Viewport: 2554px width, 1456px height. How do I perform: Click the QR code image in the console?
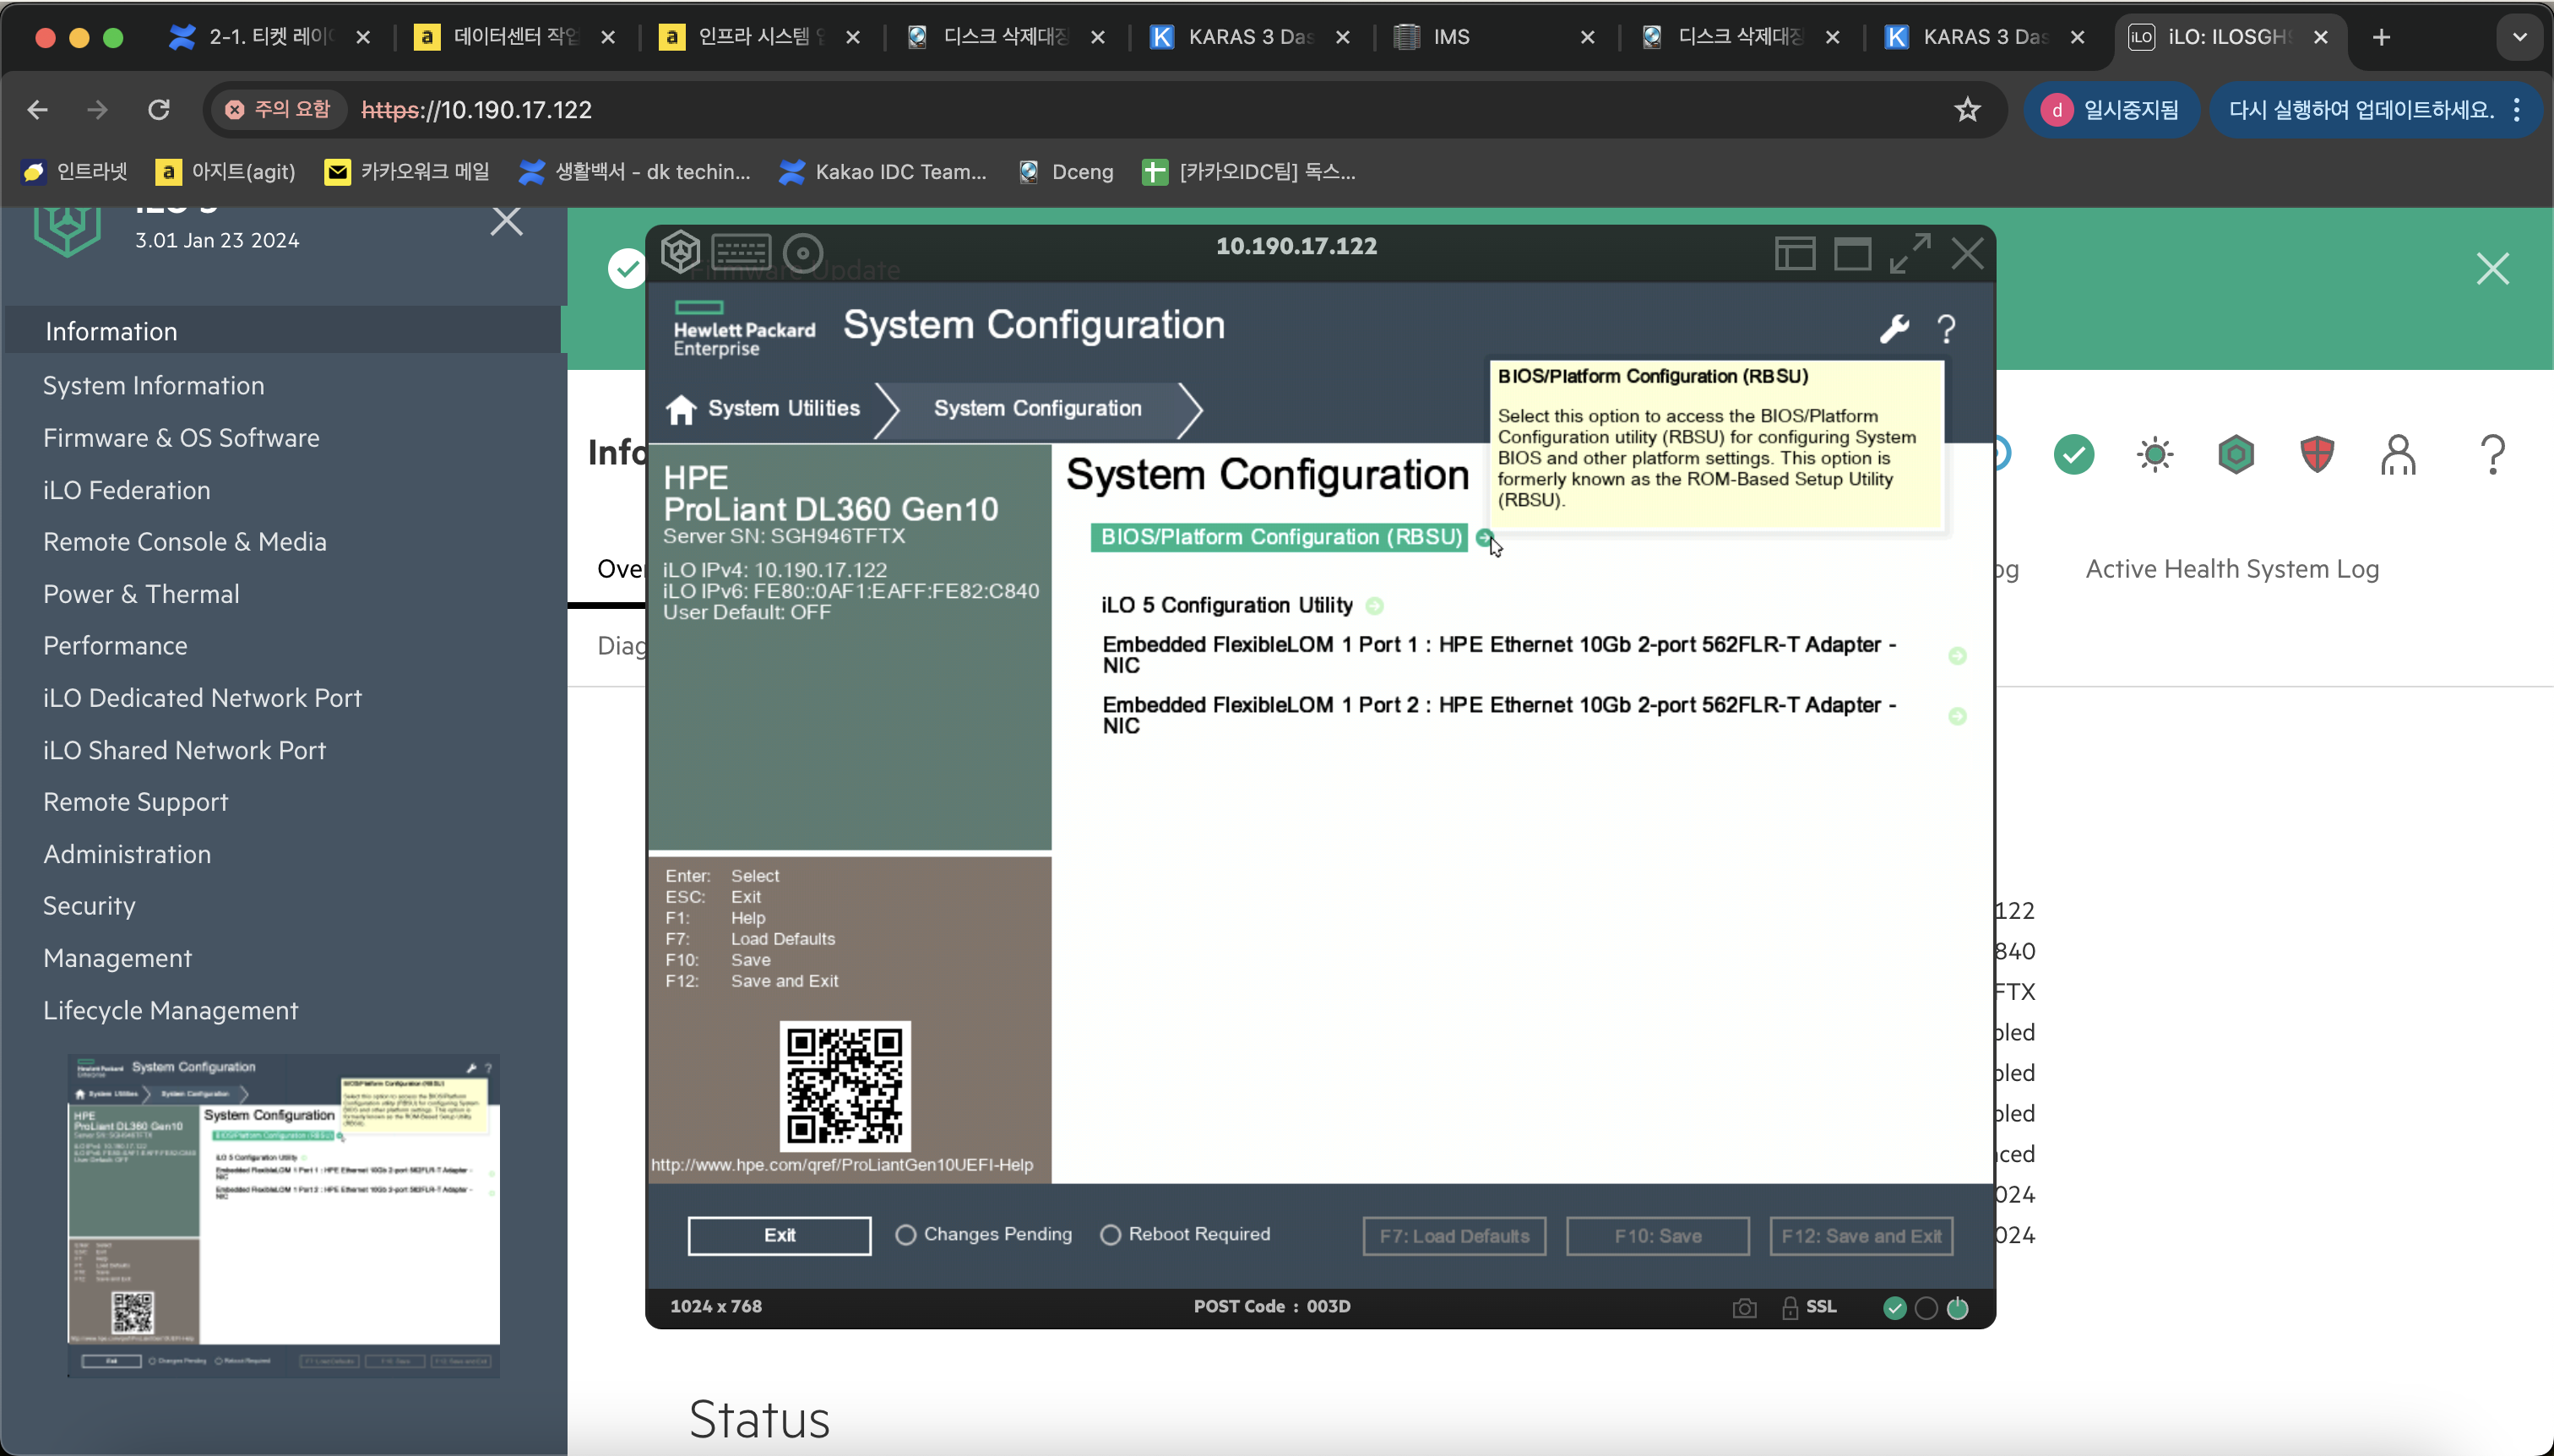[845, 1086]
